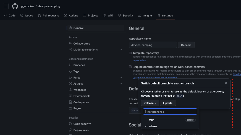
Task: Open the Pull requests tab
Action: [x=49, y=15]
